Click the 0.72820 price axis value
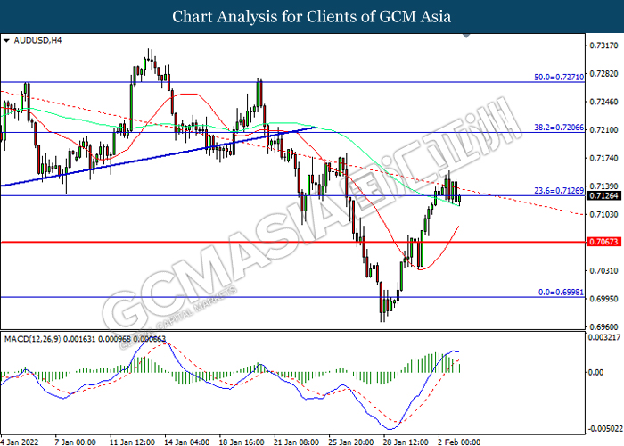The width and height of the screenshot is (624, 446). pyautogui.click(x=603, y=74)
